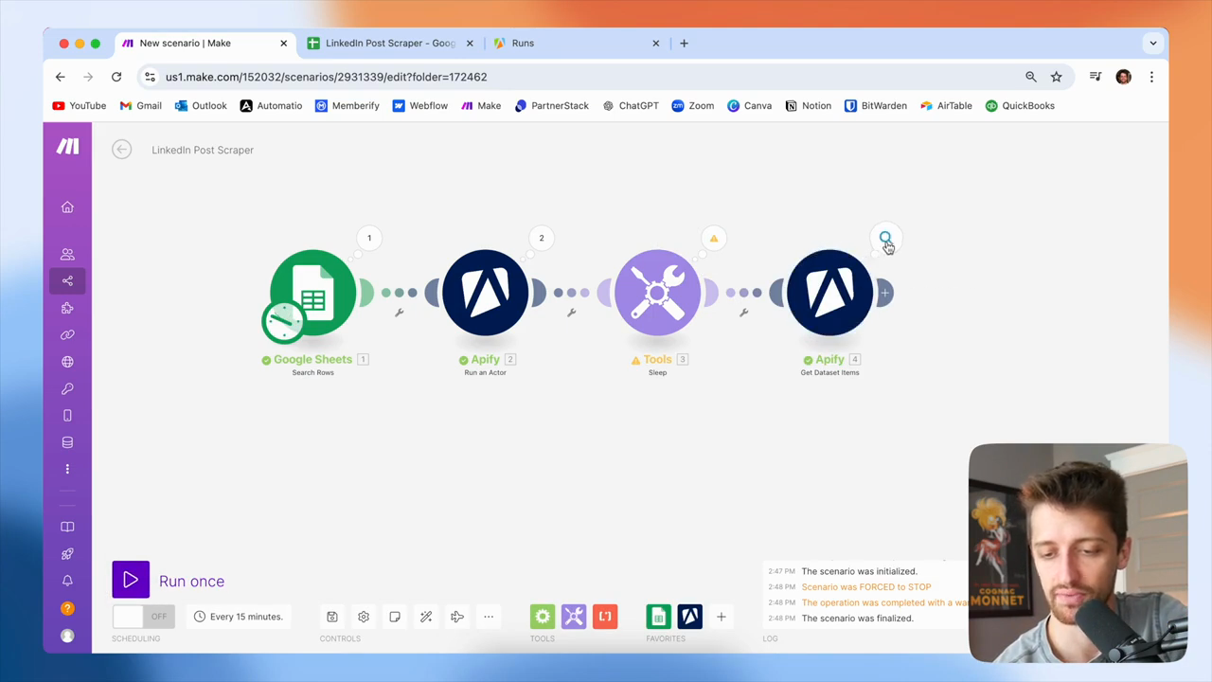
Task: Expand the More vertical dots in sidebar
Action: click(x=67, y=469)
